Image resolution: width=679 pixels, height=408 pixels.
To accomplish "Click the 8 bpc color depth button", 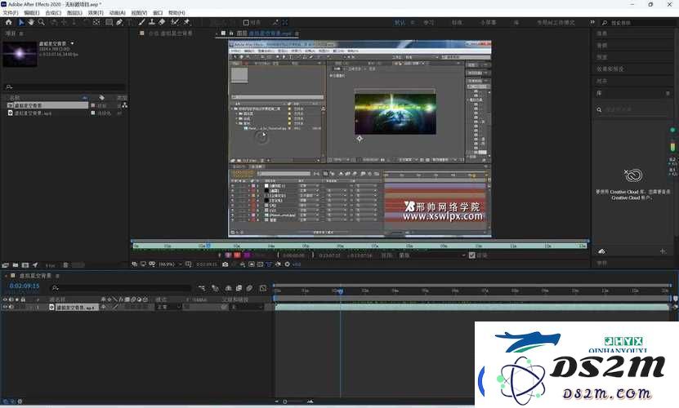I will 50,265.
